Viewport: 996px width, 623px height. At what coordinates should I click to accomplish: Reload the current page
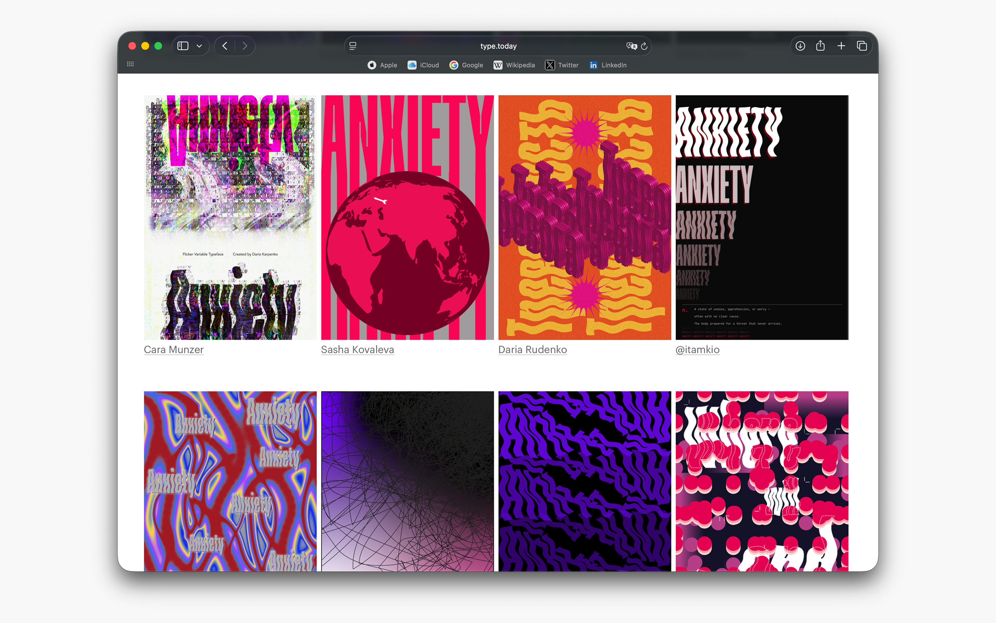point(644,46)
